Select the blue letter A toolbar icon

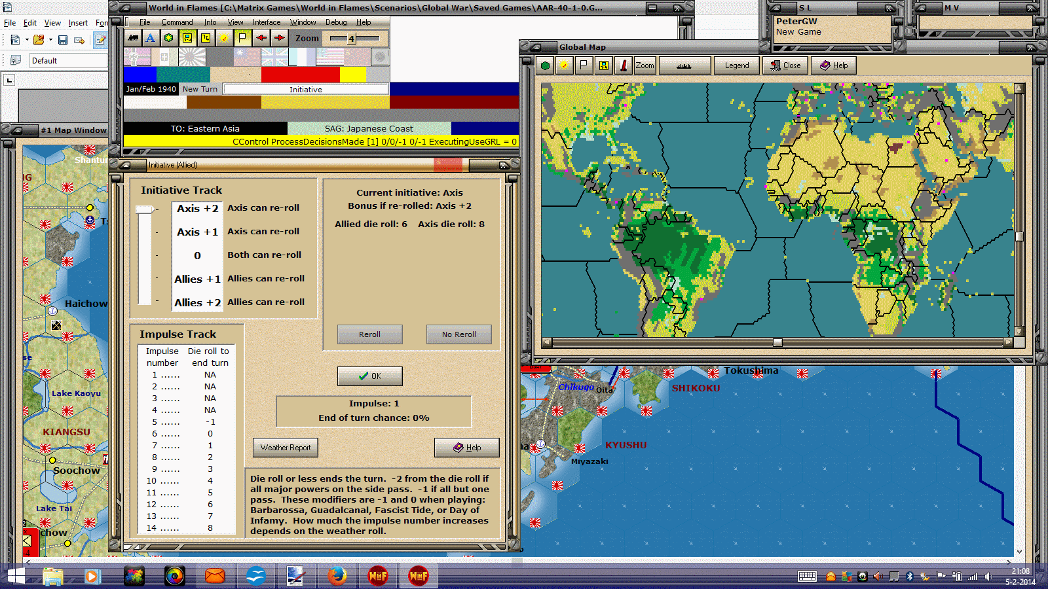point(151,38)
